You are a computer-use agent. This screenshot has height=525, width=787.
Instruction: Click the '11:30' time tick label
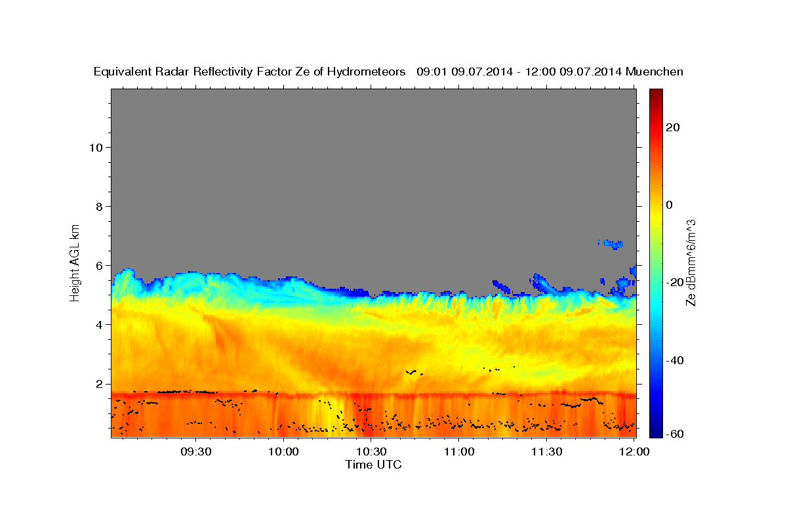tap(546, 451)
